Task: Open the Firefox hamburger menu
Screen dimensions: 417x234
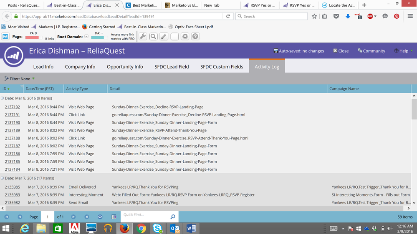Action: 410,17
